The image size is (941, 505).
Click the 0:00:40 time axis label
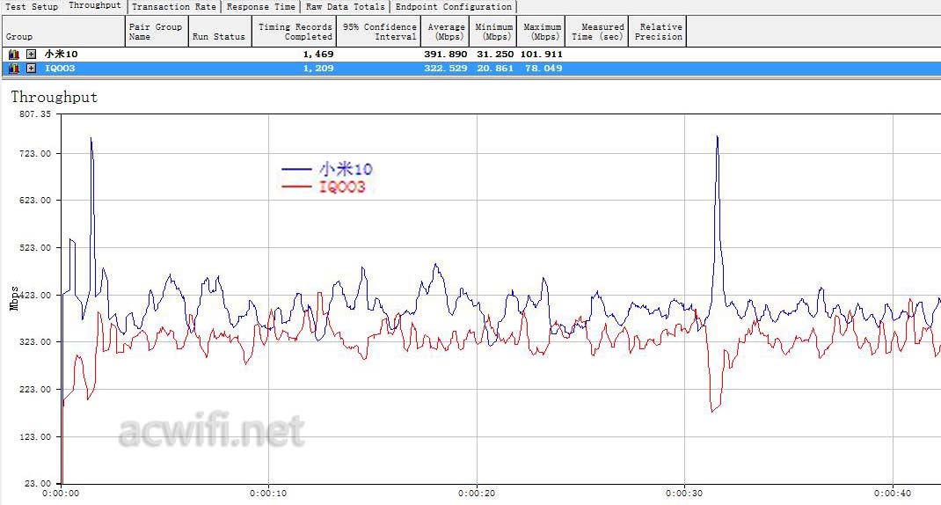[893, 494]
